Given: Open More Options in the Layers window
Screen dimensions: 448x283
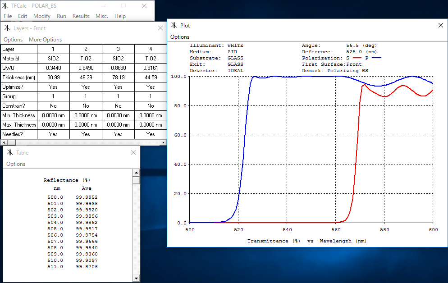Looking at the screenshot, I should pyautogui.click(x=45, y=40).
